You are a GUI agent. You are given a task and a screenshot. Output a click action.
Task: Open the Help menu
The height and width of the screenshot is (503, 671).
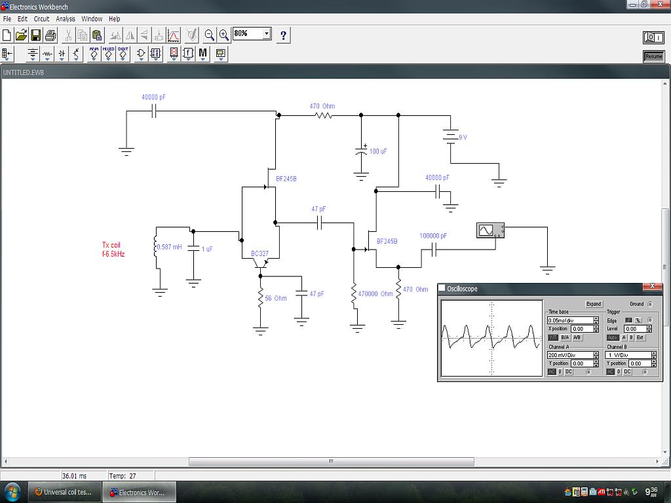(x=114, y=19)
